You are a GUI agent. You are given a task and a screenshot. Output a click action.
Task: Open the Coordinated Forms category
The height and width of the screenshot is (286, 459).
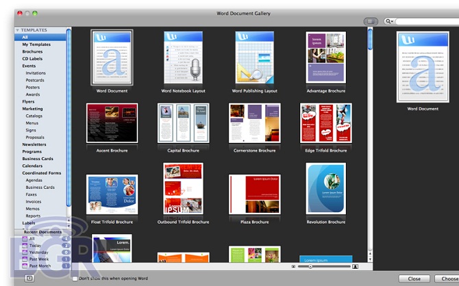point(42,173)
